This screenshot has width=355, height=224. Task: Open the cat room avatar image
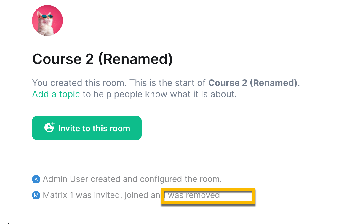point(47,20)
